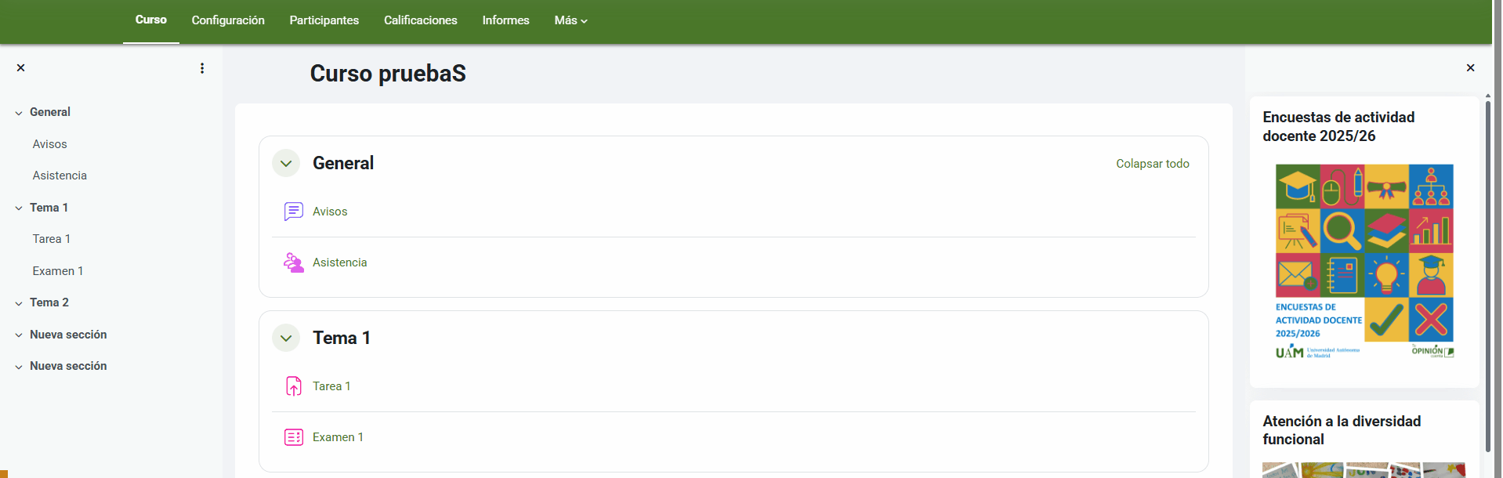1503x478 pixels.
Task: Switch to the Participantes tab
Action: click(x=324, y=20)
